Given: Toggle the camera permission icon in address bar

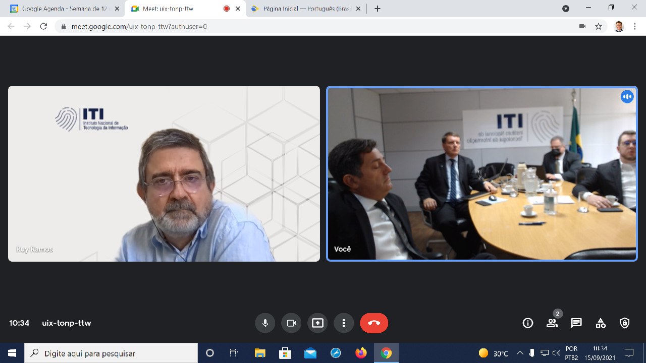Looking at the screenshot, I should 582,26.
